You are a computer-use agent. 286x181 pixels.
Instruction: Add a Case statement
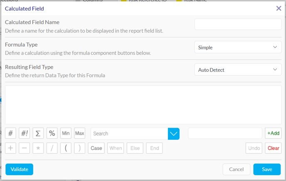(96, 148)
